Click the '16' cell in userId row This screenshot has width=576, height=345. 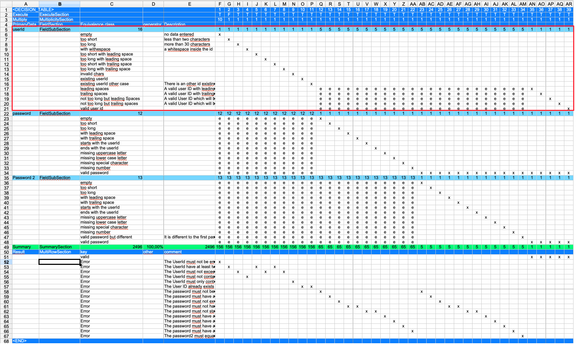tap(111, 29)
